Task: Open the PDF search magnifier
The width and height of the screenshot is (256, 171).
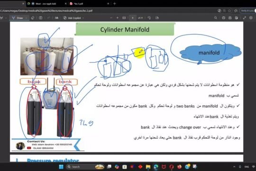Action: tap(216, 18)
